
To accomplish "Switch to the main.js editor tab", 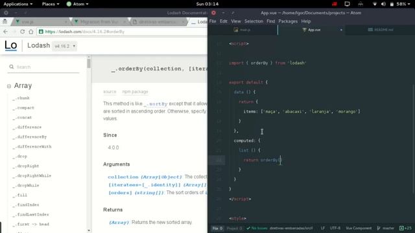I will point(242,30).
